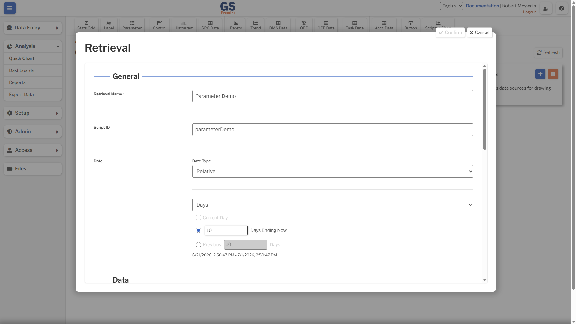576x324 pixels.
Task: Click the blue plus add retrieval button
Action: (540, 74)
